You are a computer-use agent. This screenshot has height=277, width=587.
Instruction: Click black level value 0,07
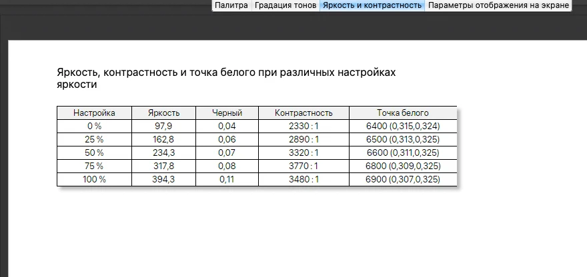point(227,153)
